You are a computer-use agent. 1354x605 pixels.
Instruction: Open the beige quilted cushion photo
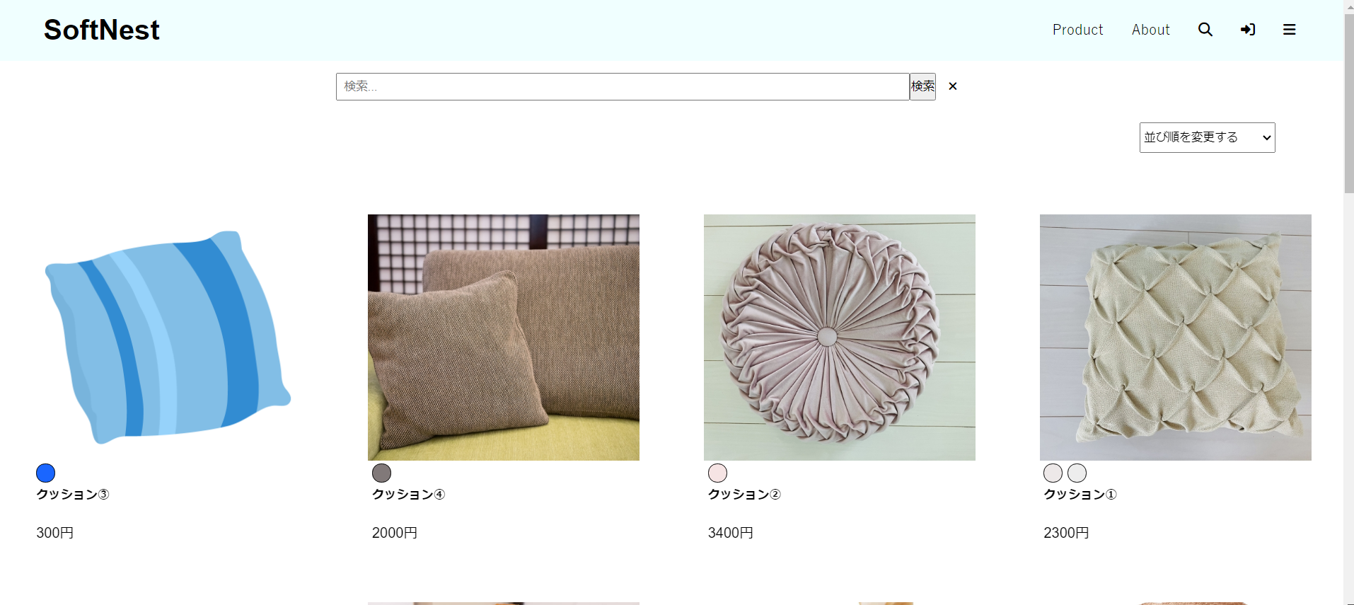click(1175, 338)
